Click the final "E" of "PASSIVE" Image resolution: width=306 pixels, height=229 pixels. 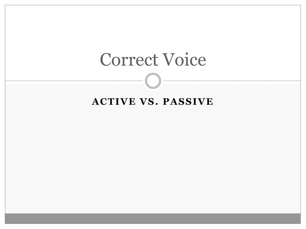210,101
